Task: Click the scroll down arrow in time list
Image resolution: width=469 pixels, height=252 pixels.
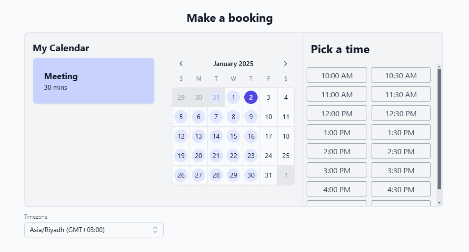Action: tap(439, 203)
